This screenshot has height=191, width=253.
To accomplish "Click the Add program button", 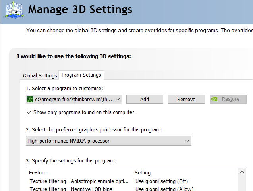I will click(x=145, y=99).
